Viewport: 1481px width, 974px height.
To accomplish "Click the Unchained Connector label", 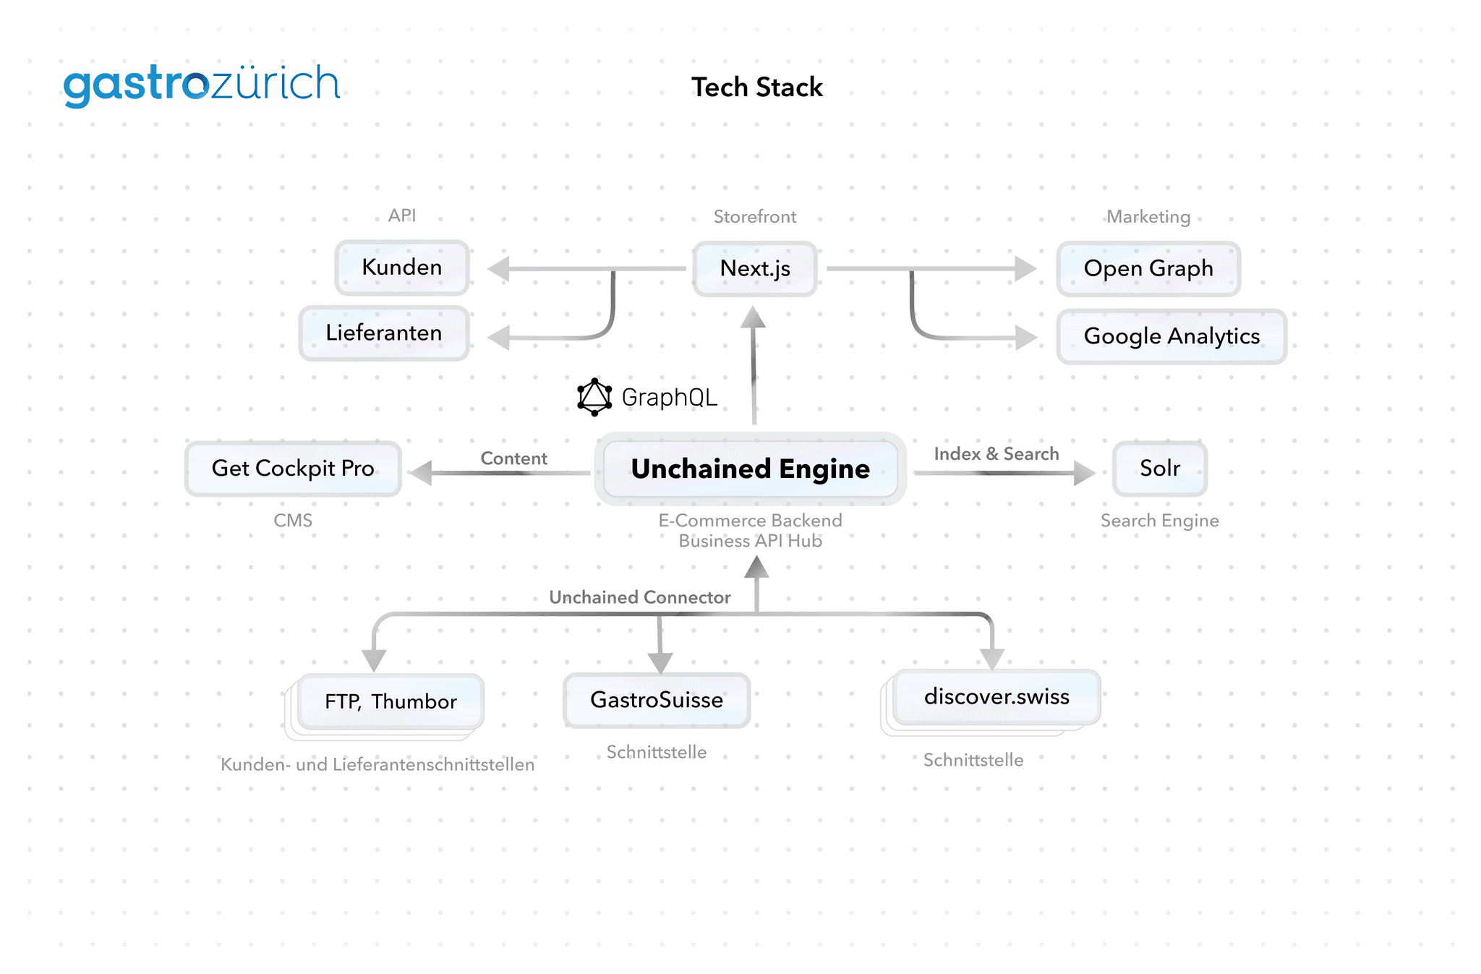I will coord(640,597).
